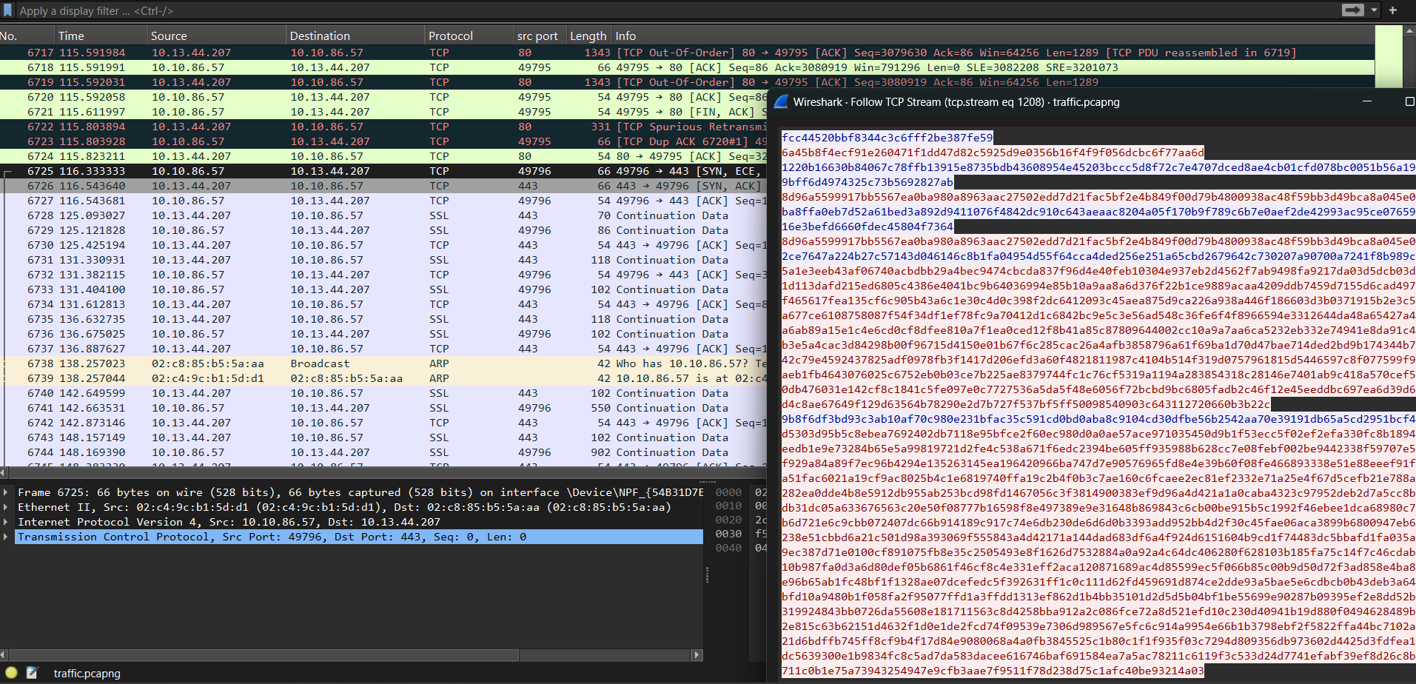
Task: Click the Destination column header
Action: click(320, 36)
